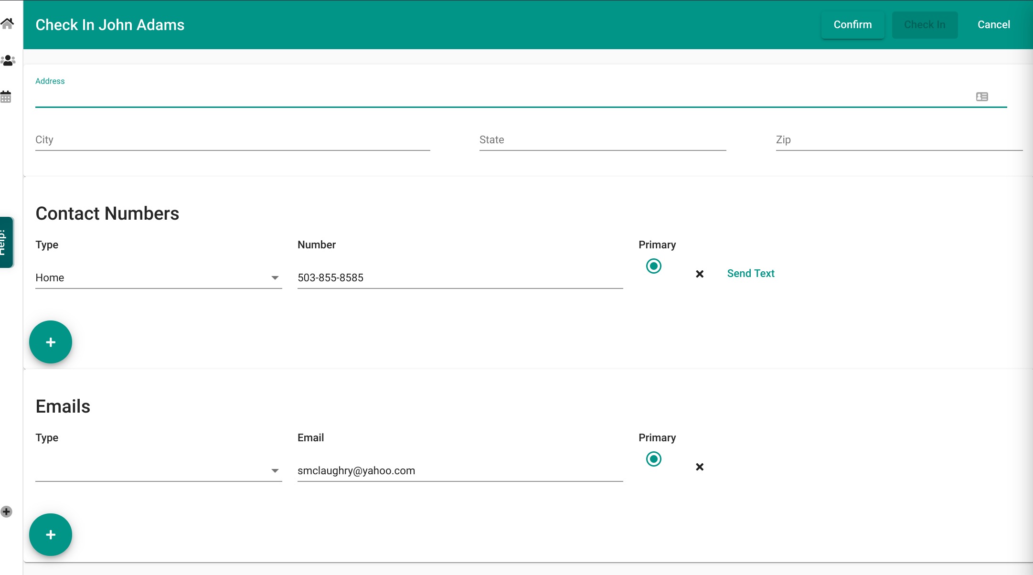The height and width of the screenshot is (575, 1033).
Task: Click into the Zip input field
Action: point(898,140)
